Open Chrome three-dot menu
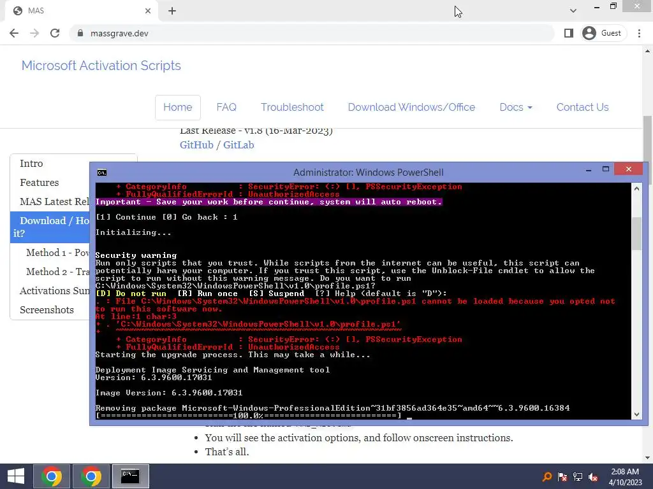Image resolution: width=653 pixels, height=489 pixels. coord(639,33)
